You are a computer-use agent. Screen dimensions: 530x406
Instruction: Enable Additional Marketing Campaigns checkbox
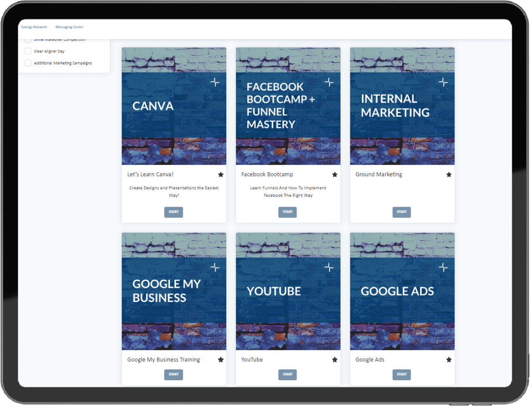point(28,63)
